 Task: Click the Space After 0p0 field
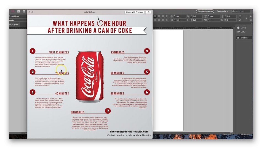[231, 16]
